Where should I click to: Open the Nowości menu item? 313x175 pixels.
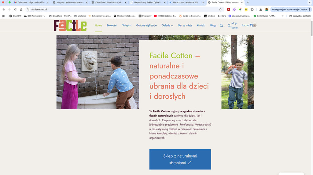pos(112,25)
